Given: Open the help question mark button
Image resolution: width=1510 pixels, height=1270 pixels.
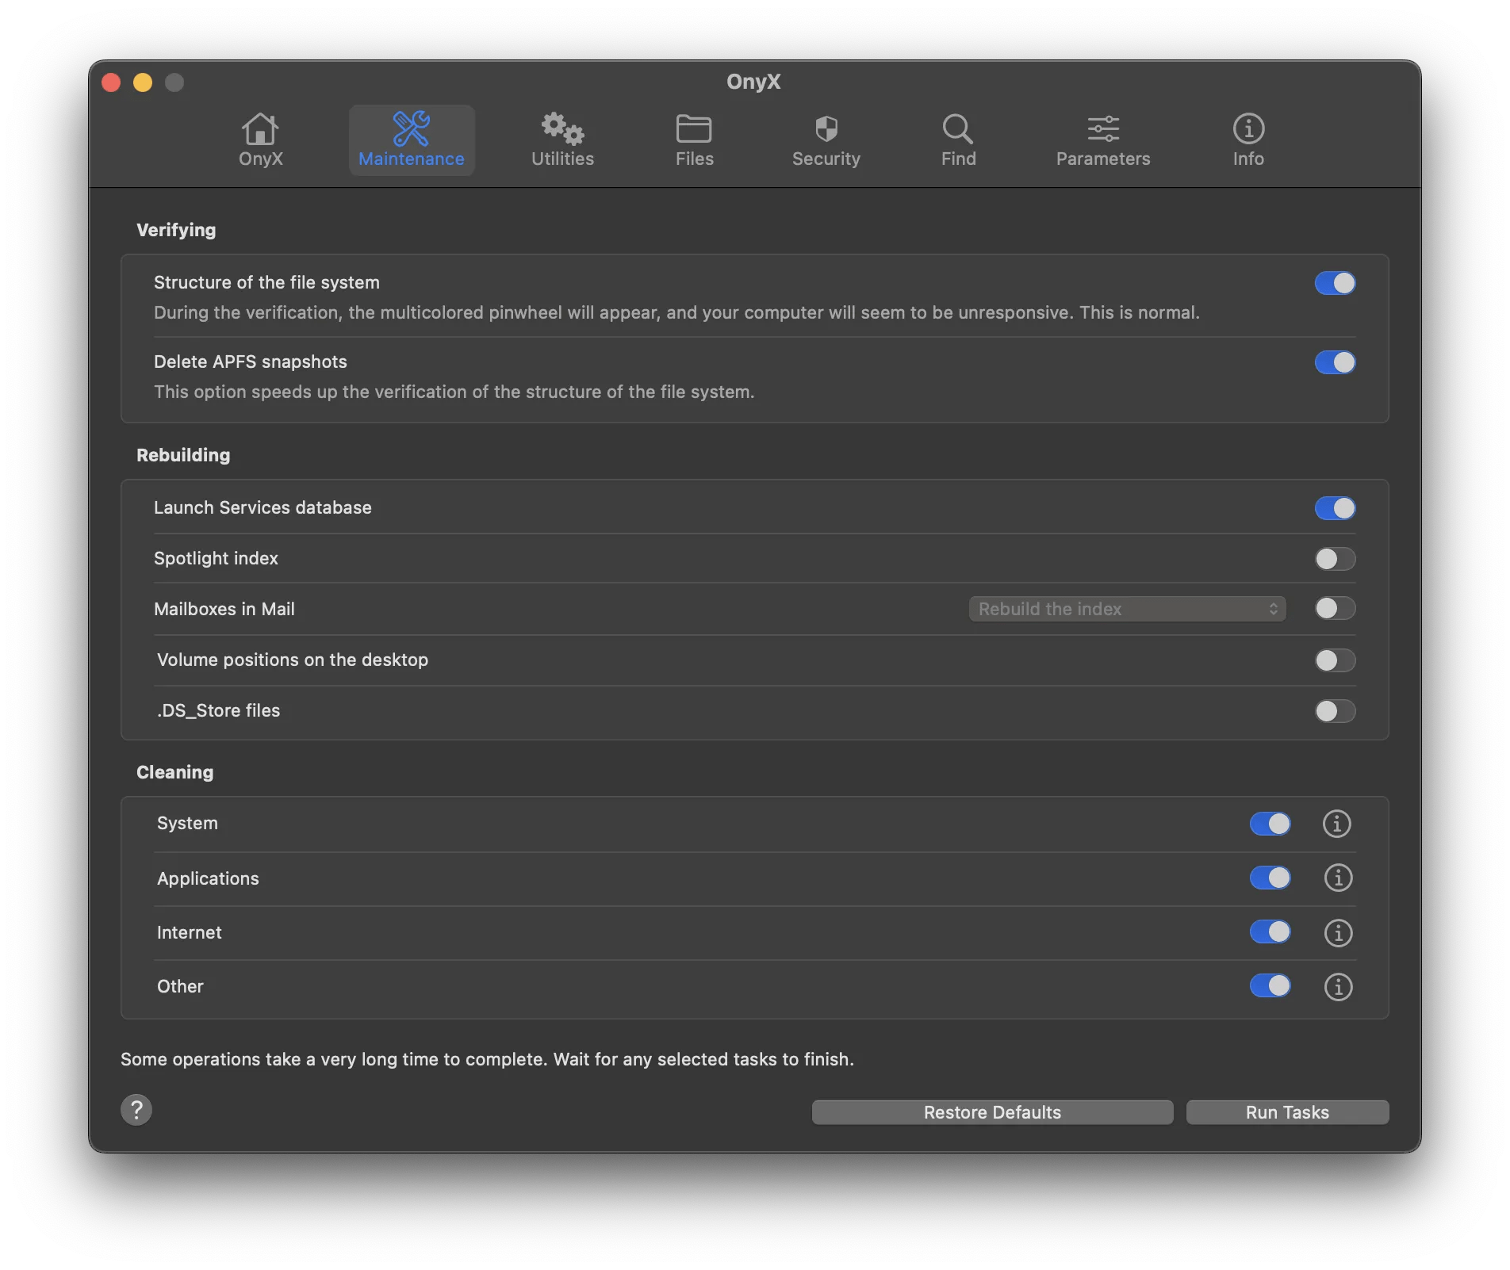Looking at the screenshot, I should 136,1110.
